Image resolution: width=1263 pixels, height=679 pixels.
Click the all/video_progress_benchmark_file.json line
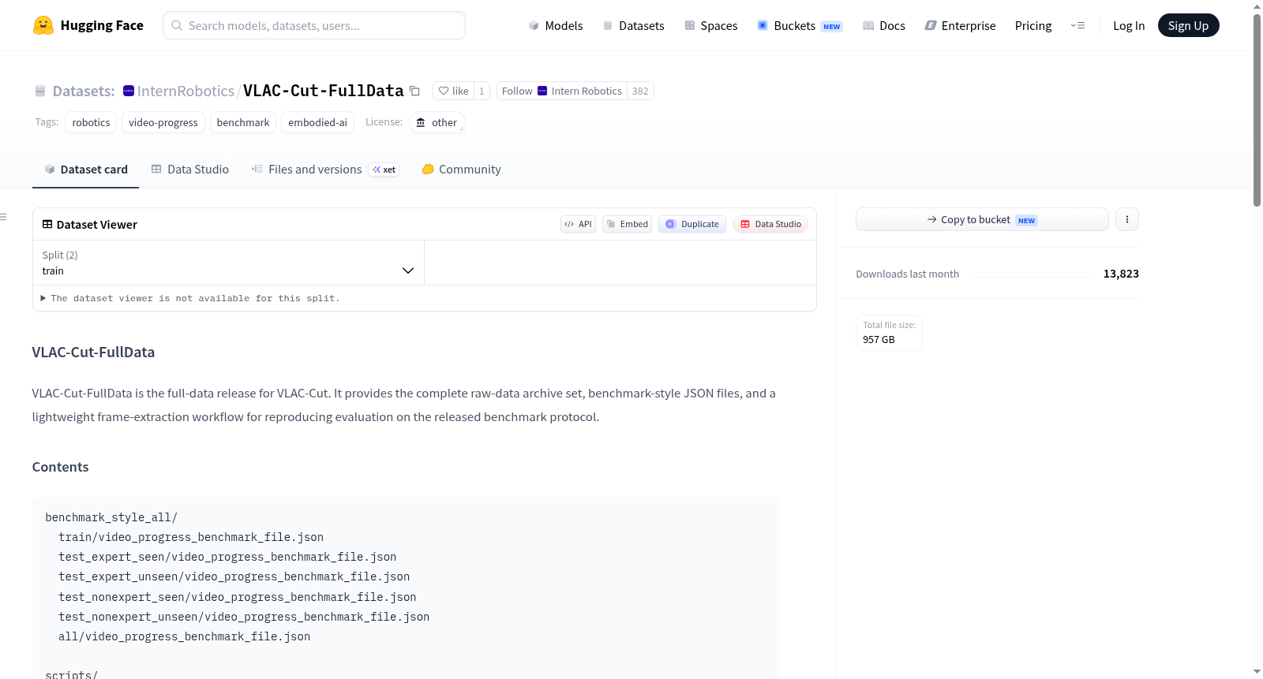tap(185, 636)
